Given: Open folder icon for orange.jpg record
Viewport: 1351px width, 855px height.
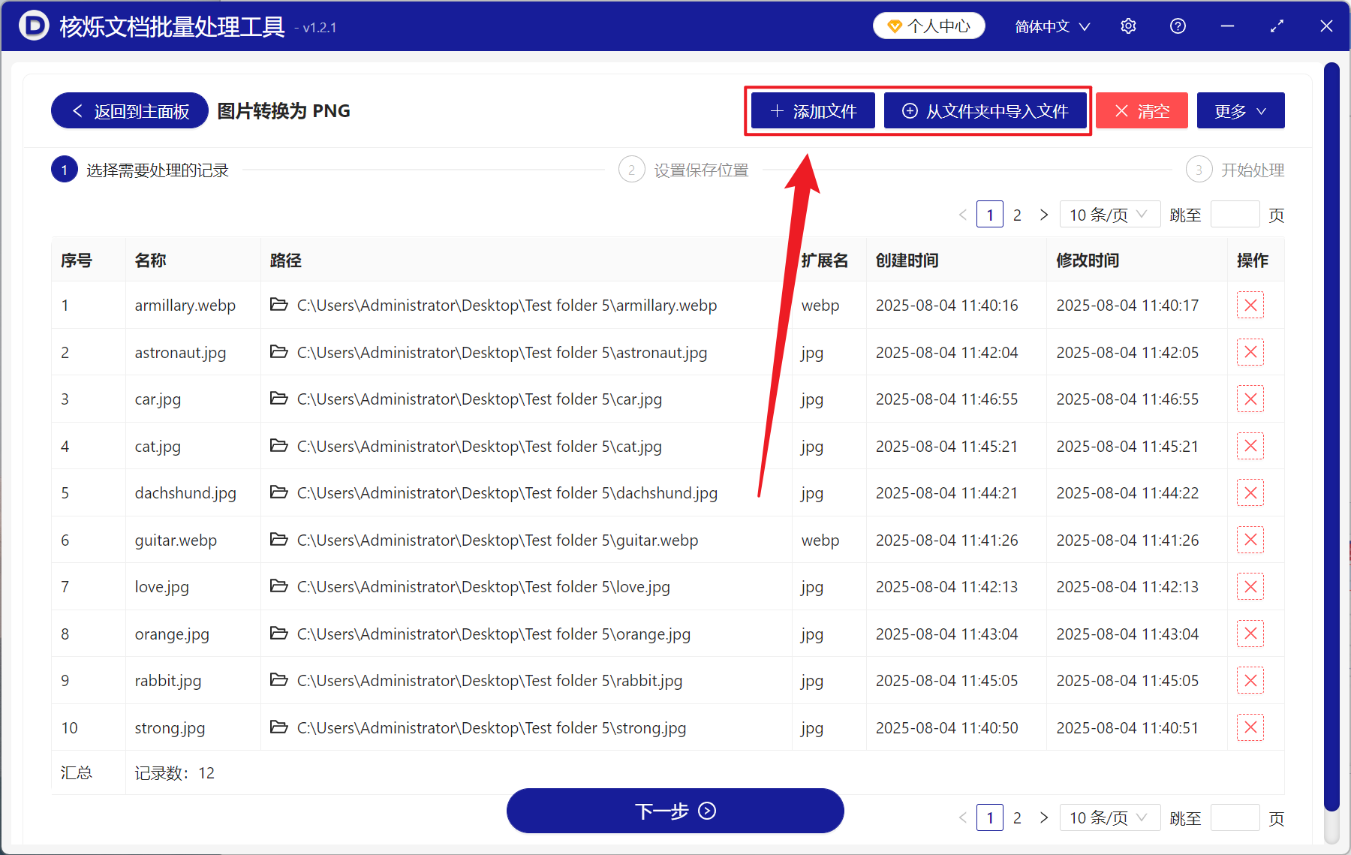Looking at the screenshot, I should pos(278,634).
